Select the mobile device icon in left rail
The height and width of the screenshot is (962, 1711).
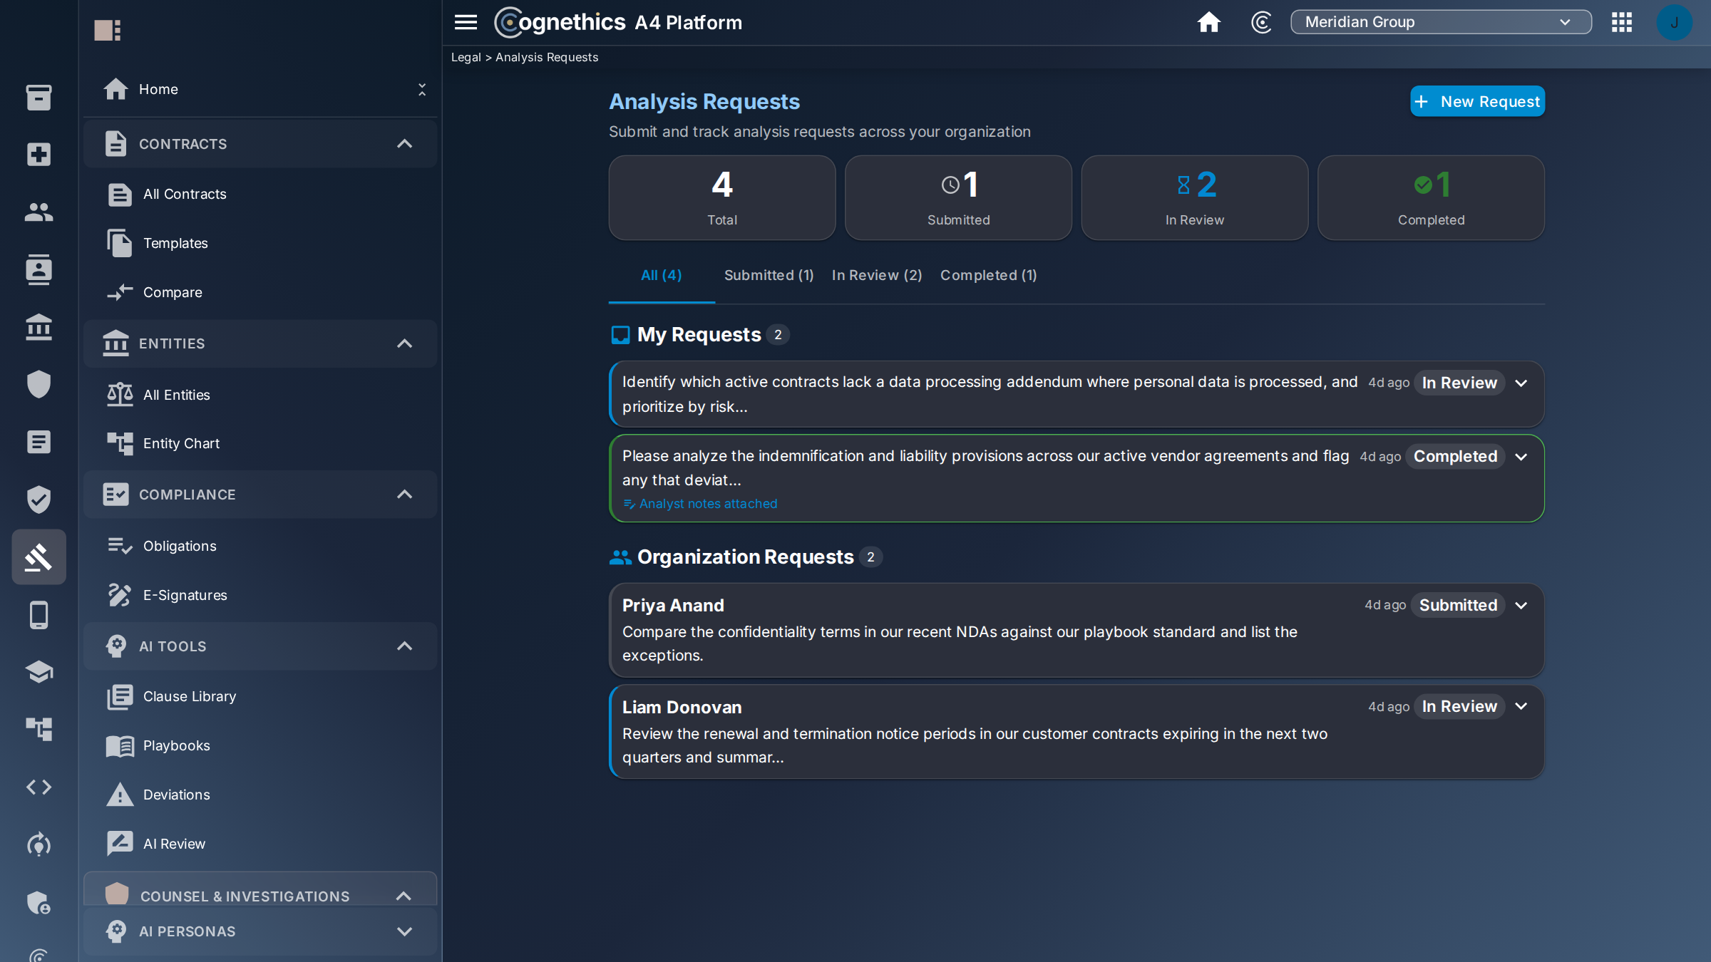click(38, 614)
